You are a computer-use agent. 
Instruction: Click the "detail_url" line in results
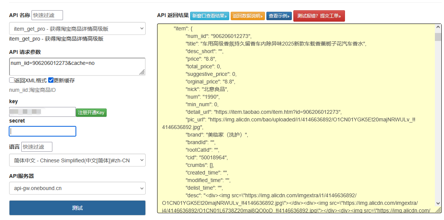264,112
